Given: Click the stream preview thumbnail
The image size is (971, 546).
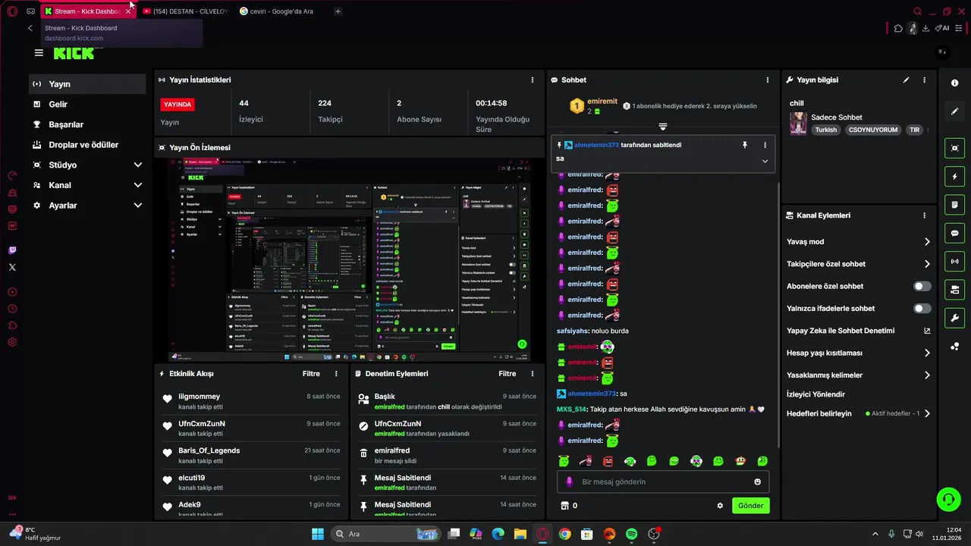Looking at the screenshot, I should 349,259.
